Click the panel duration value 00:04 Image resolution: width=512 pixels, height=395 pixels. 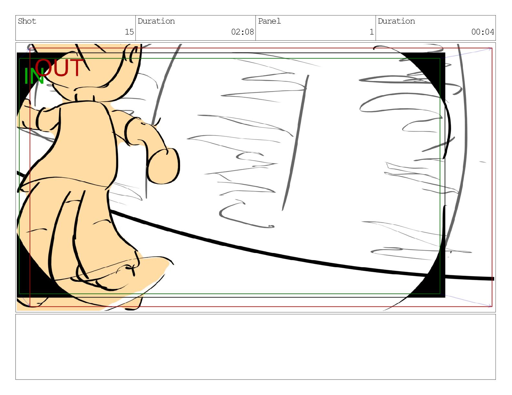click(x=483, y=32)
